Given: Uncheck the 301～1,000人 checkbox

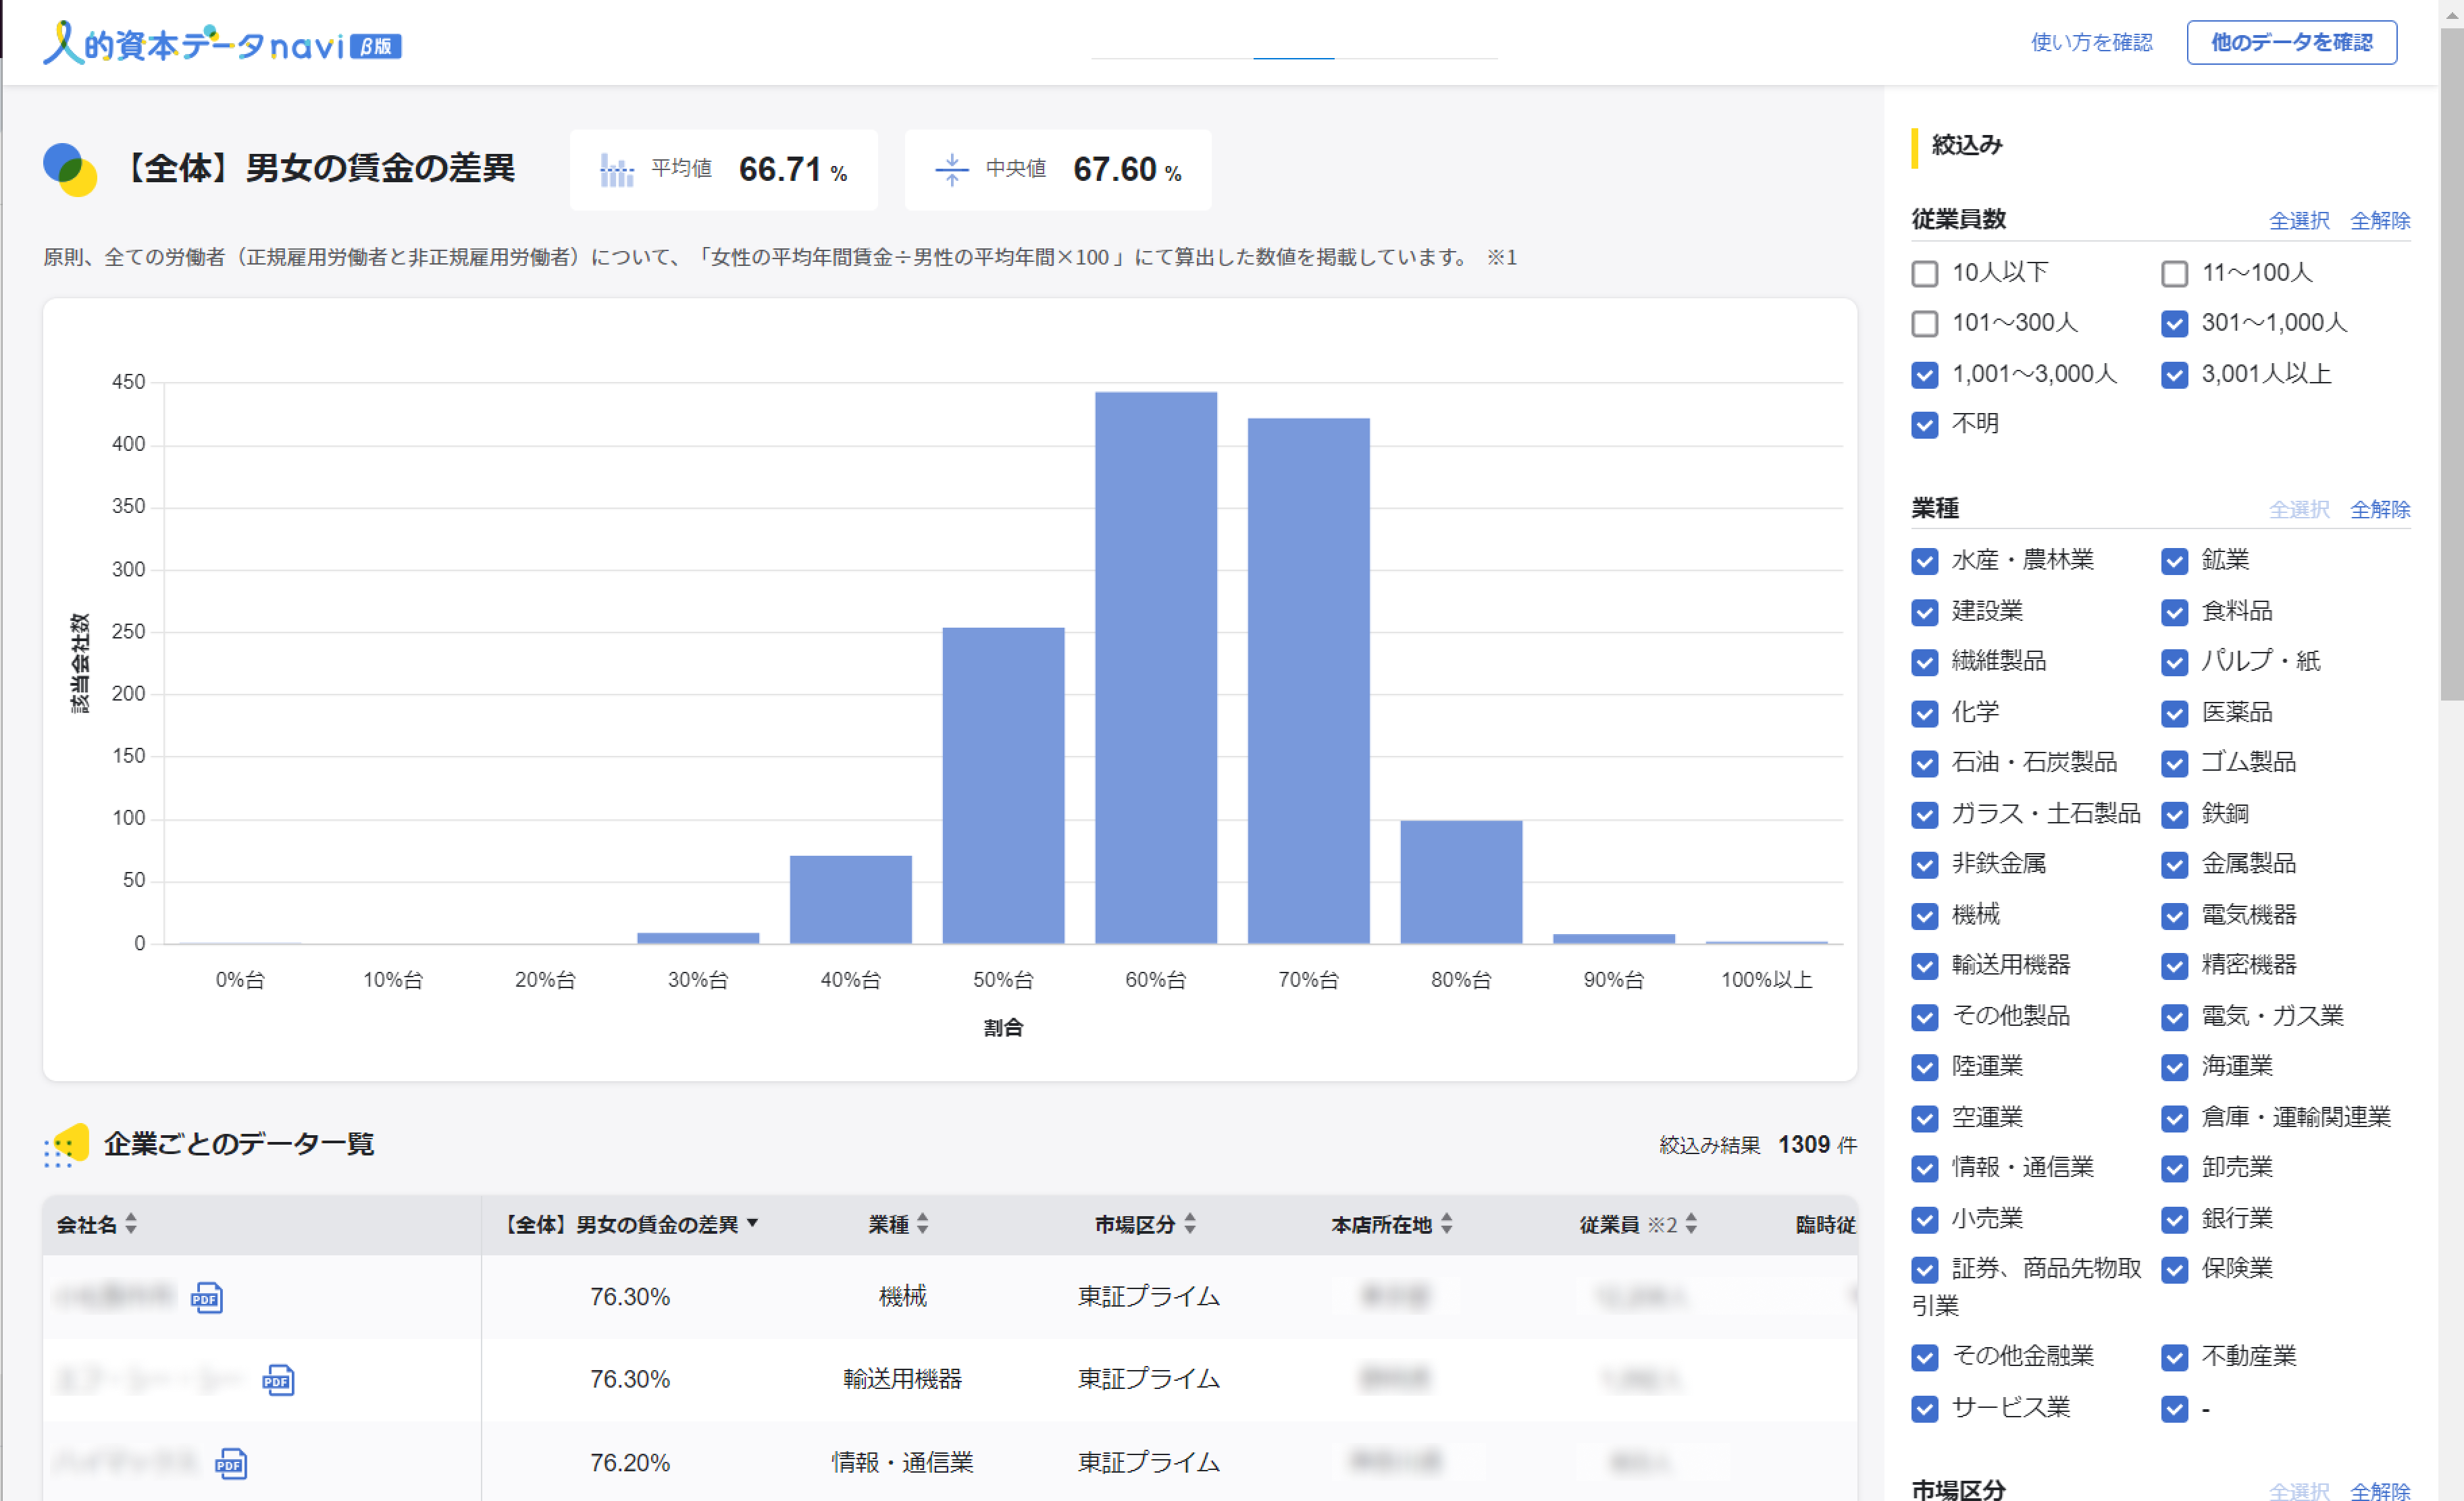Looking at the screenshot, I should click(x=2174, y=323).
